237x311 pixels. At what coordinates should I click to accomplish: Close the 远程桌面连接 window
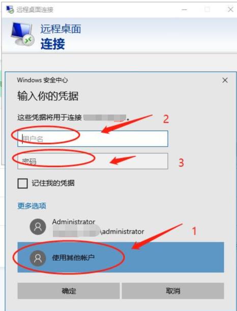pyautogui.click(x=230, y=9)
